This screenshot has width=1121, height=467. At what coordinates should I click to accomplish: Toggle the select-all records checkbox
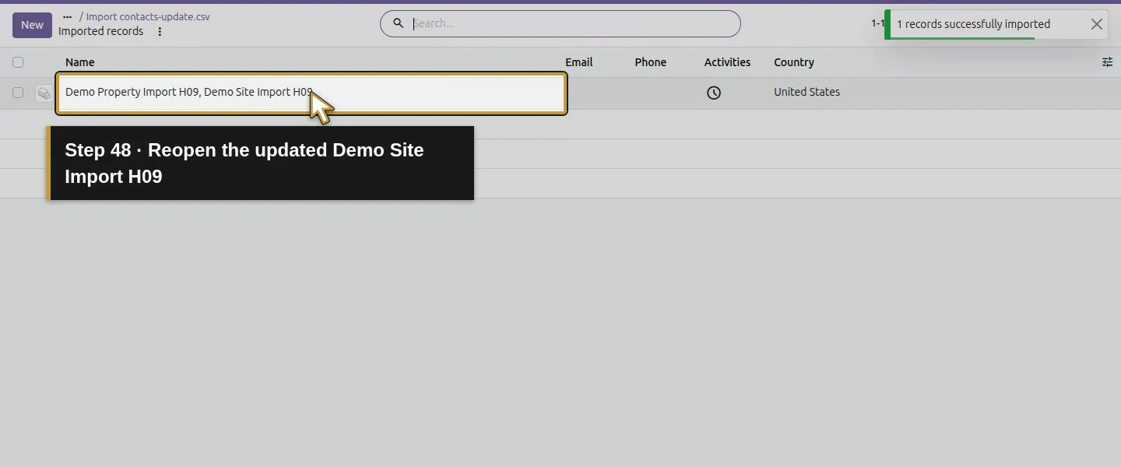click(x=18, y=62)
